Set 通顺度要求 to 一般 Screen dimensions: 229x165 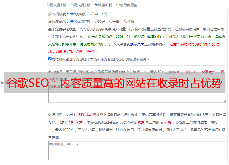click(x=111, y=21)
